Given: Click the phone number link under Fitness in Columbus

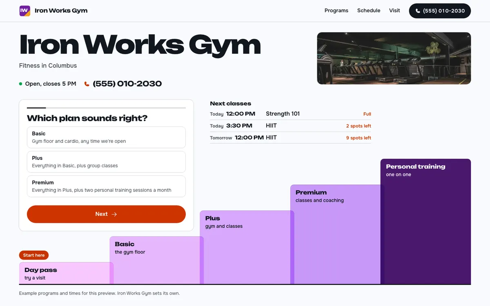Looking at the screenshot, I should [x=123, y=84].
